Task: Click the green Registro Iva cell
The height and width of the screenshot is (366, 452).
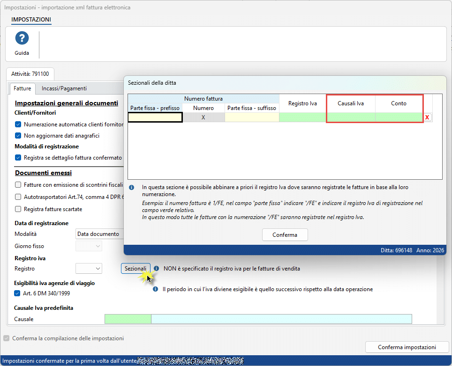Action: pos(303,117)
